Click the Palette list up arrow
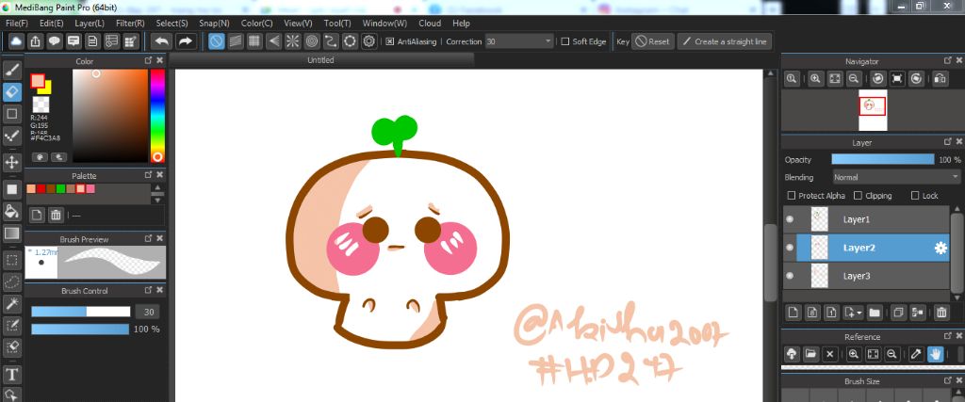965x402 pixels. coord(158,187)
